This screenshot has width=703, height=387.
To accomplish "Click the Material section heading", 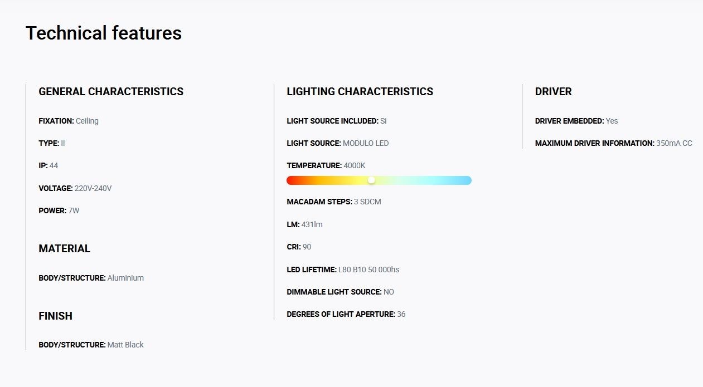I will pyautogui.click(x=65, y=248).
